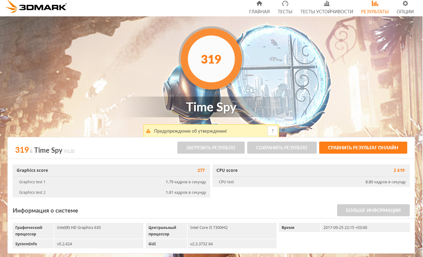Screen dimensions: 423x257
Task: Click the 1.79 кадров в секунду value
Action: coord(186,182)
